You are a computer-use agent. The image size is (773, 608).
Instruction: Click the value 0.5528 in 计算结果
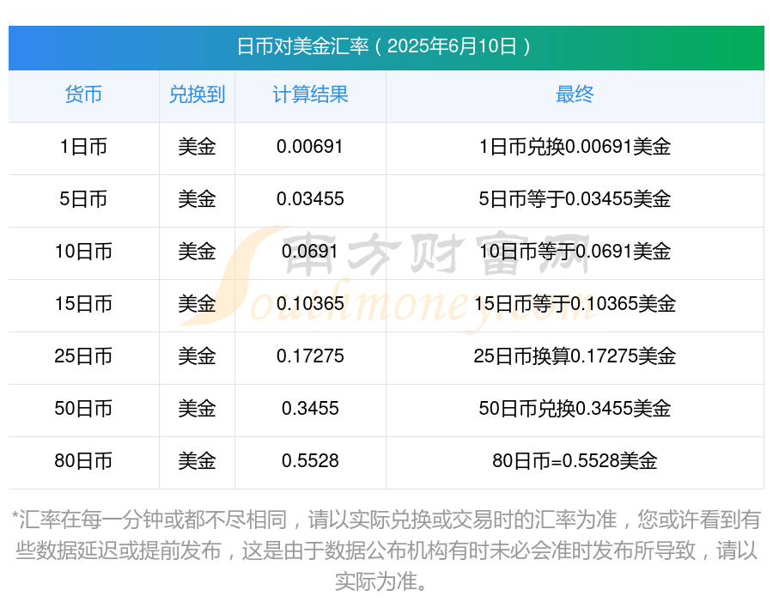coord(310,460)
